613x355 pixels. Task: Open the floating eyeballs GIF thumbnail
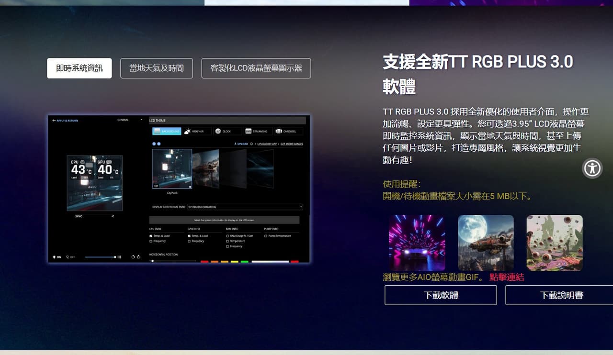555,243
